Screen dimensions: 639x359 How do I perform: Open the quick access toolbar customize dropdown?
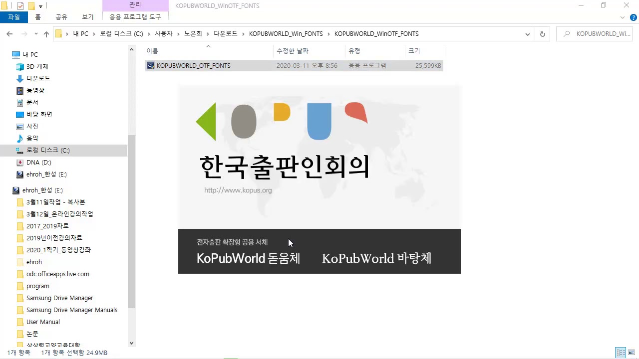tap(40, 6)
